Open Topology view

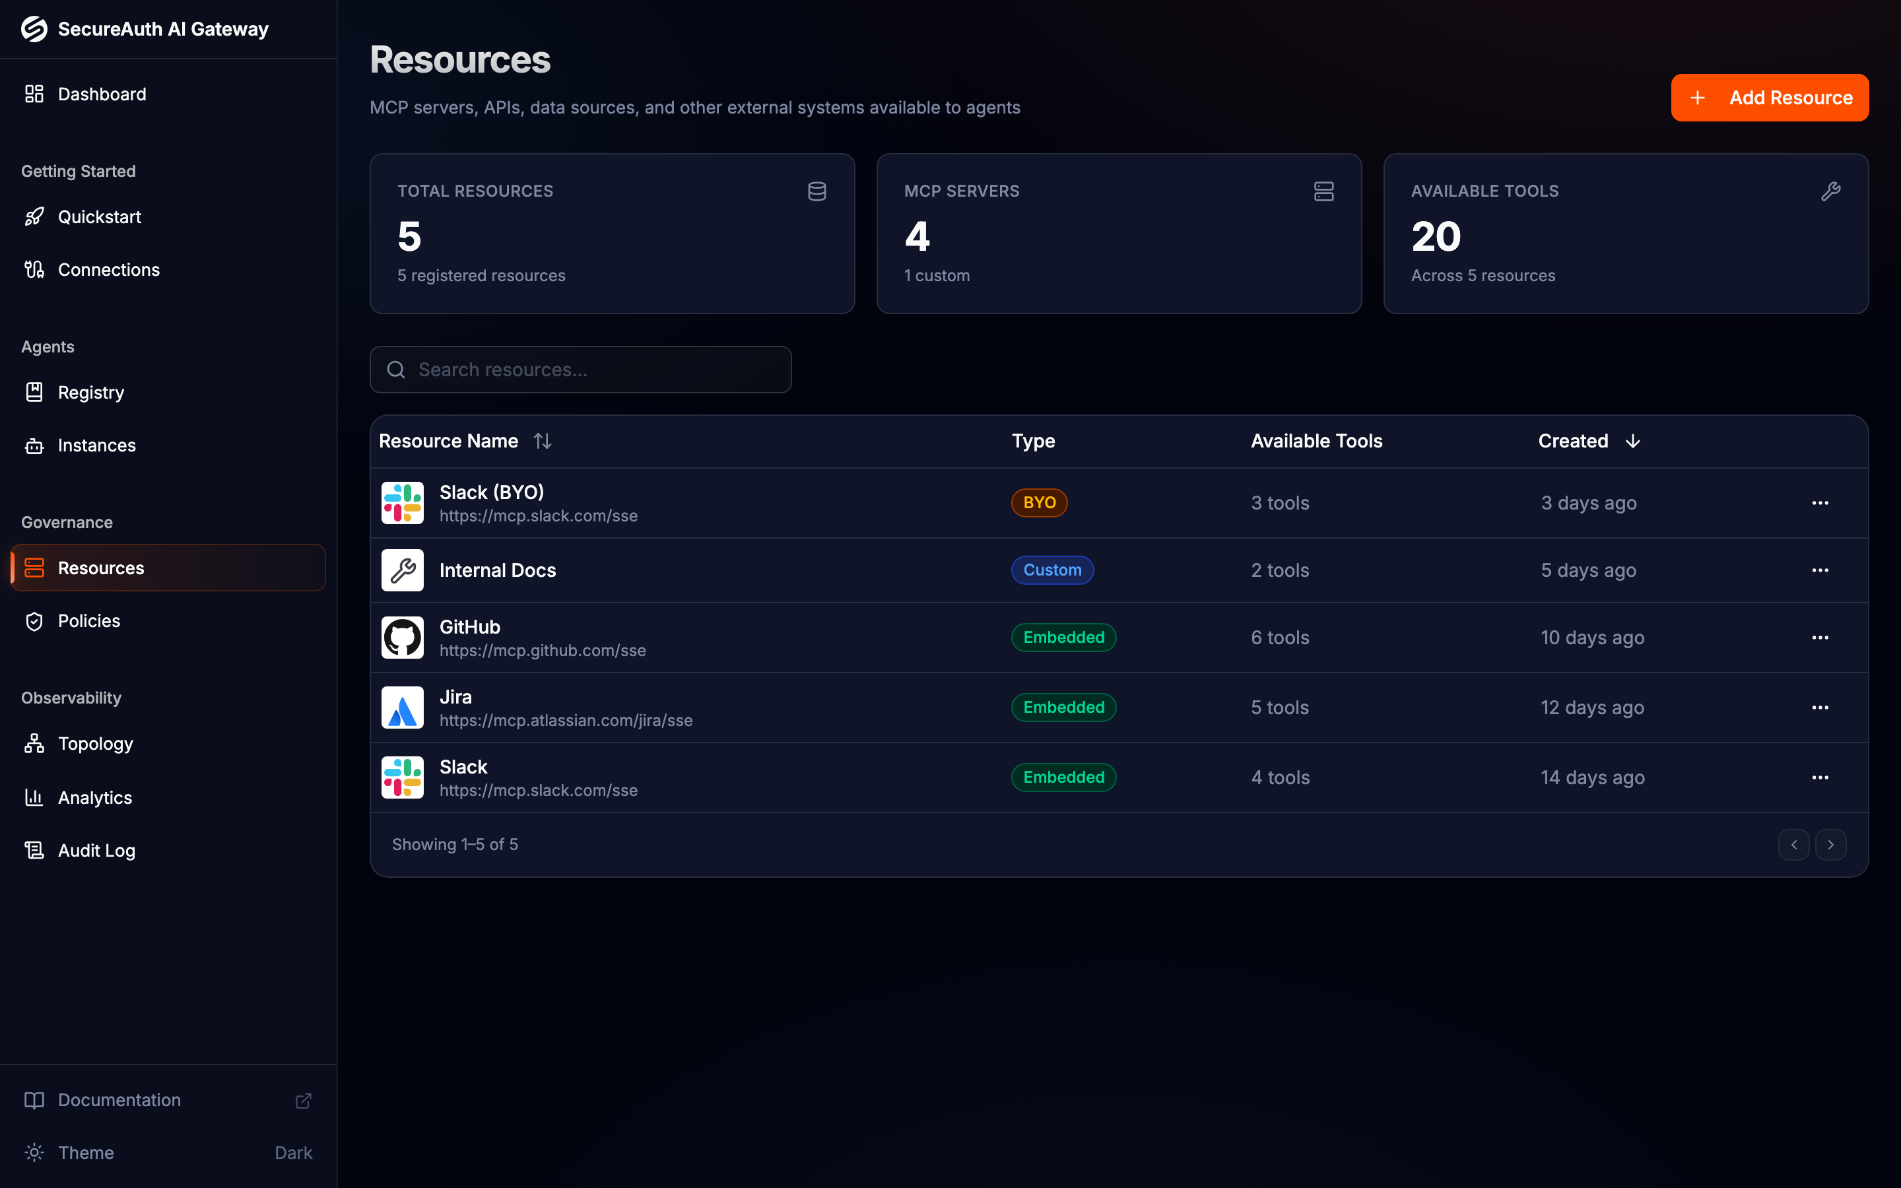point(168,743)
